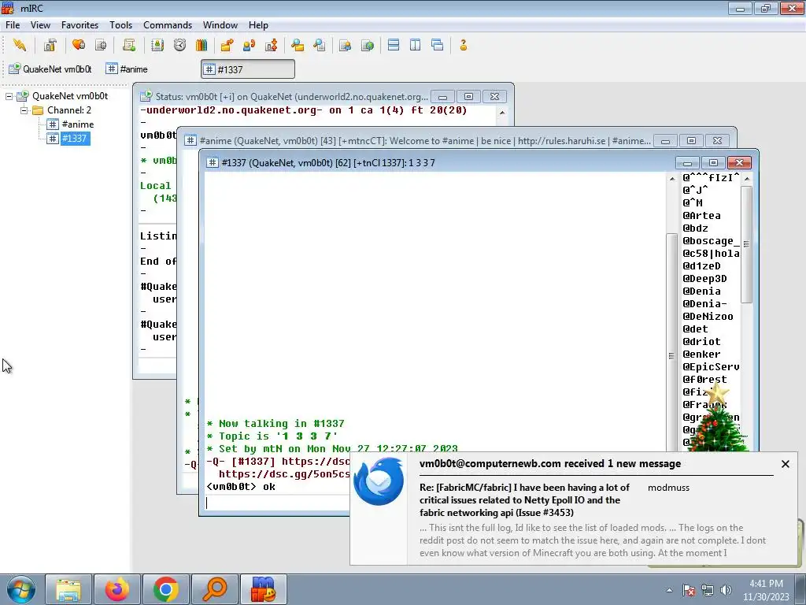Viewport: 806px width, 605px height.
Task: Open the DCC Options toolbar icon
Action: tap(272, 45)
